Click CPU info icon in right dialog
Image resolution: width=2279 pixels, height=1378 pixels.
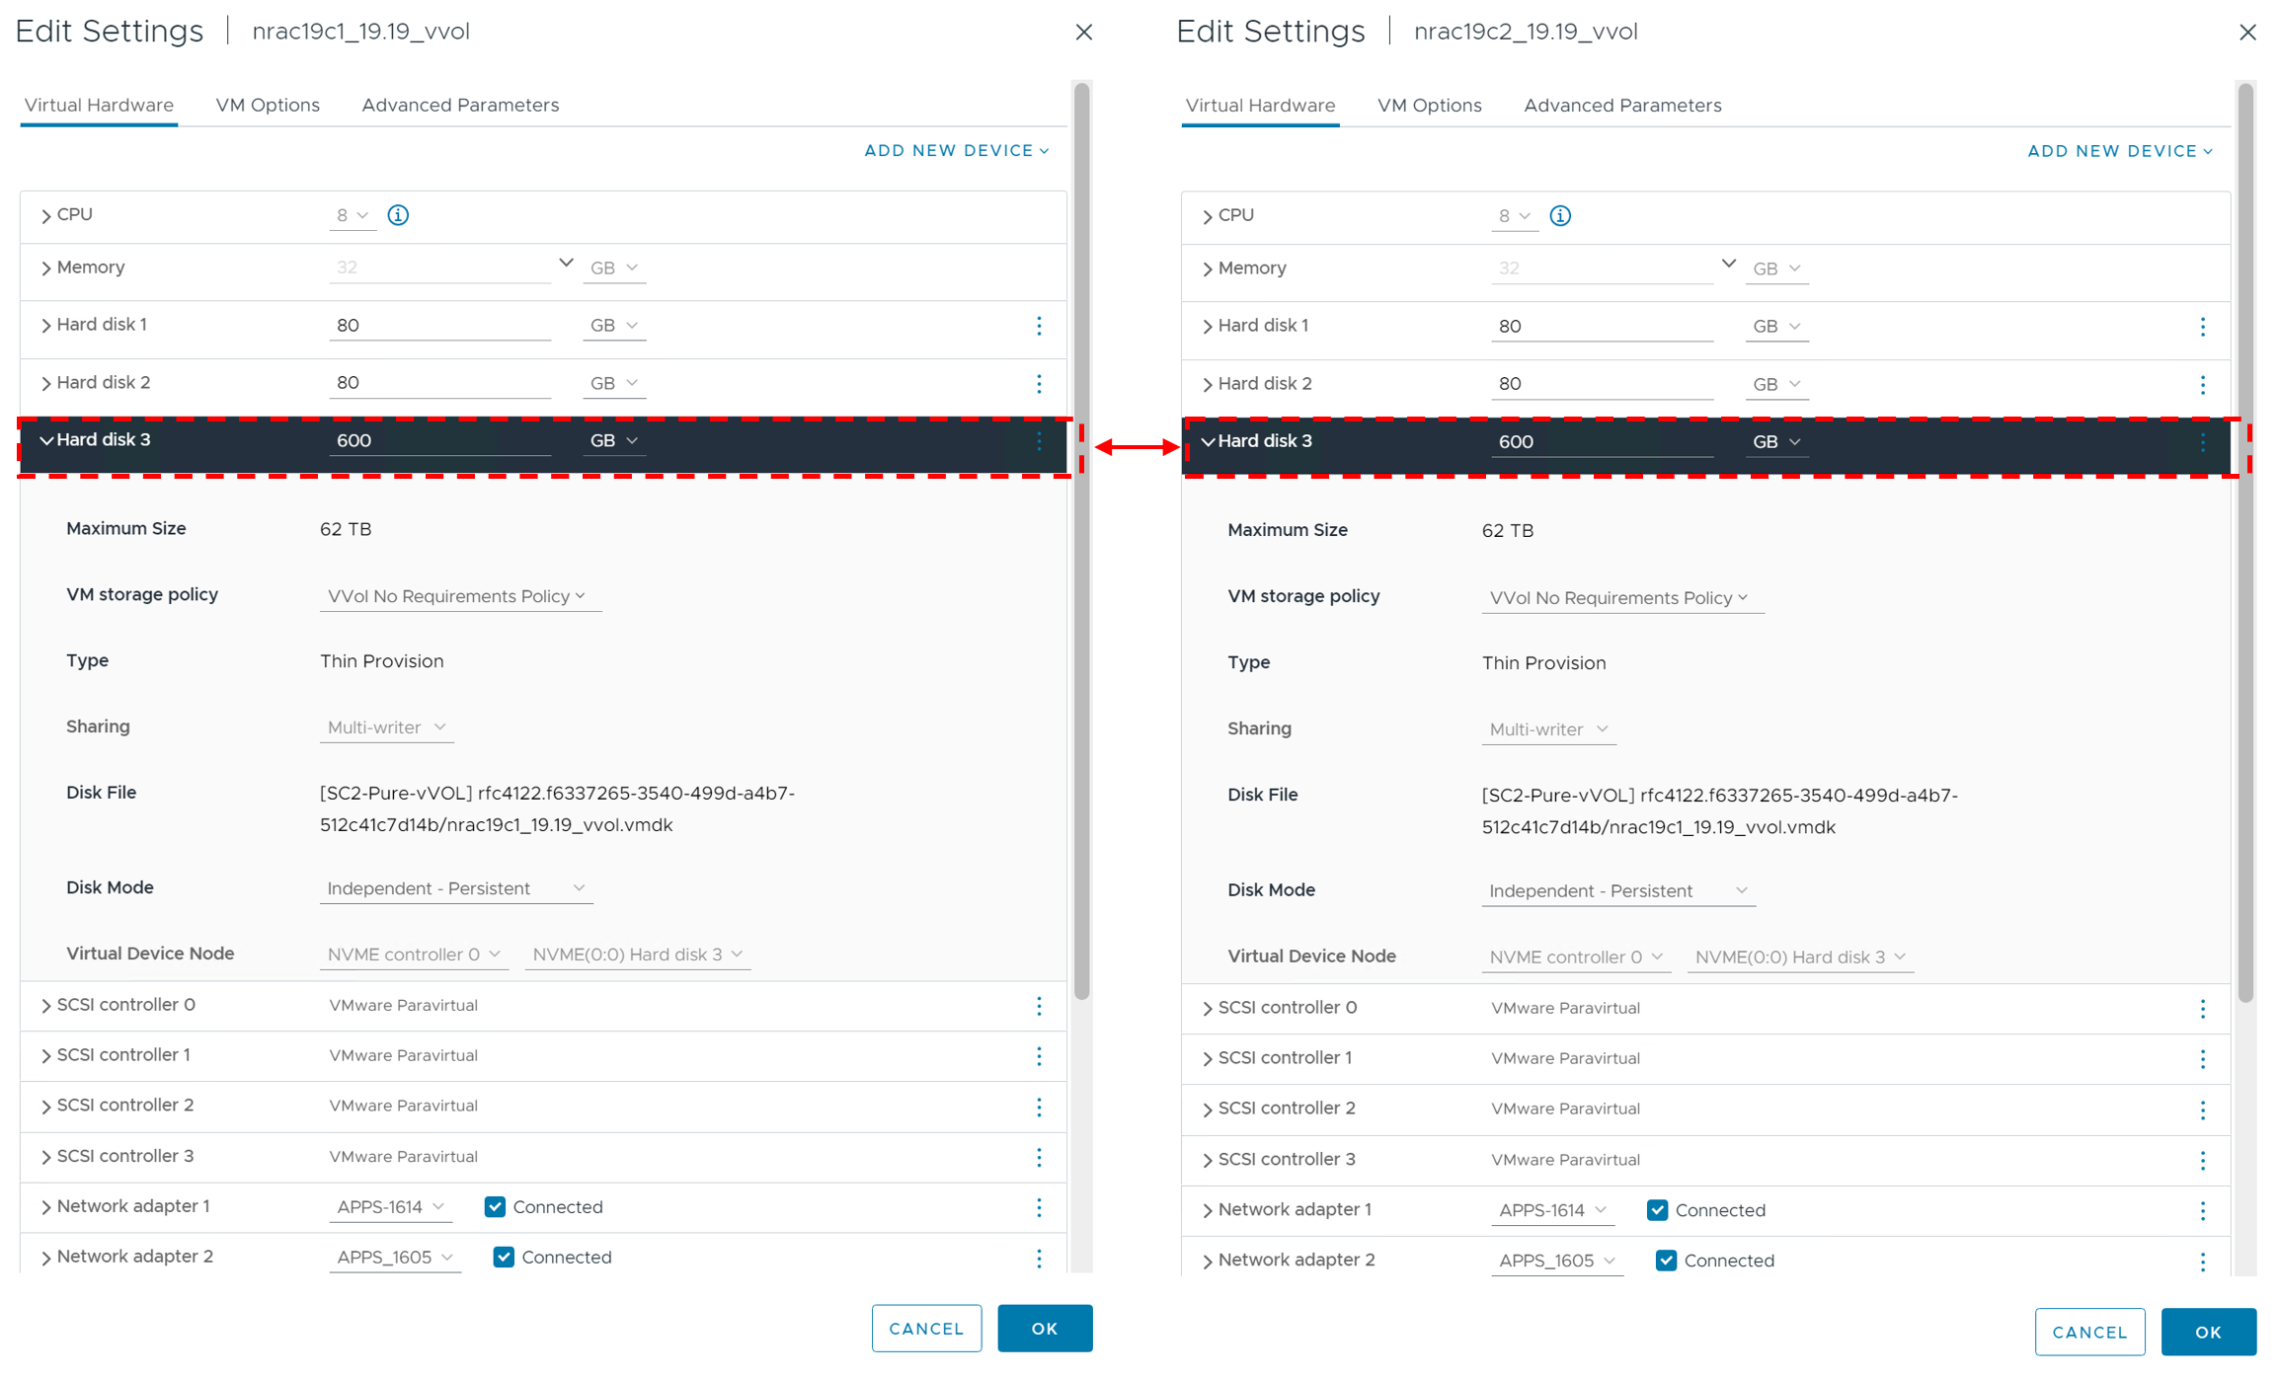tap(1560, 216)
